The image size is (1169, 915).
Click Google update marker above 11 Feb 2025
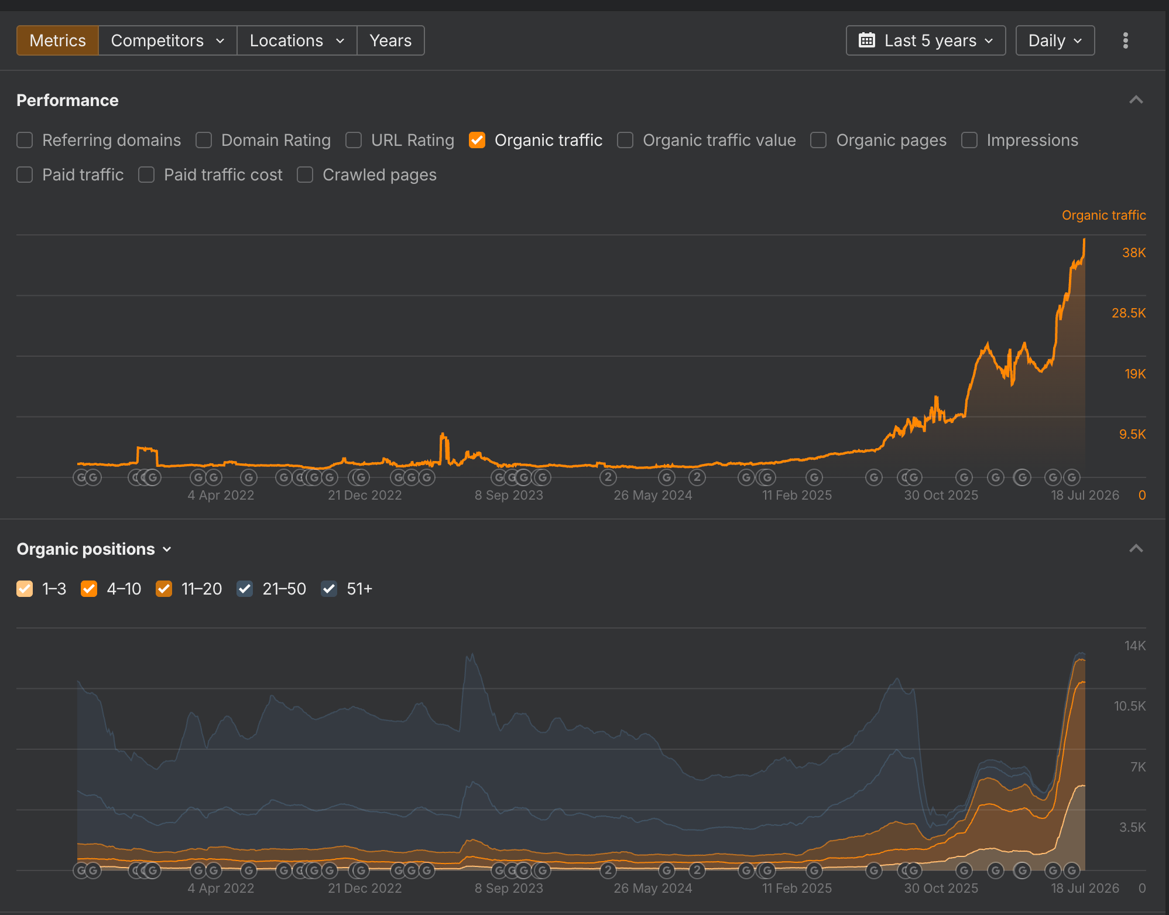(814, 477)
